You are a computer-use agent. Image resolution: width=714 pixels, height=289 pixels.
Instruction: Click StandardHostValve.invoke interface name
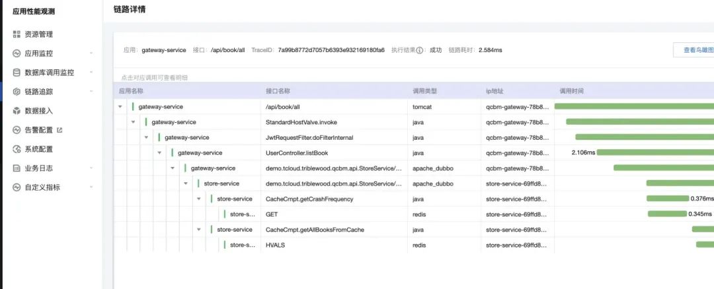301,122
